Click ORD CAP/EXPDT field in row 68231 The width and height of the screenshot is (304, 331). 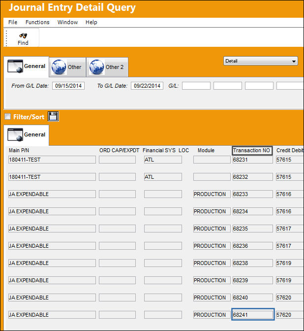click(x=117, y=160)
